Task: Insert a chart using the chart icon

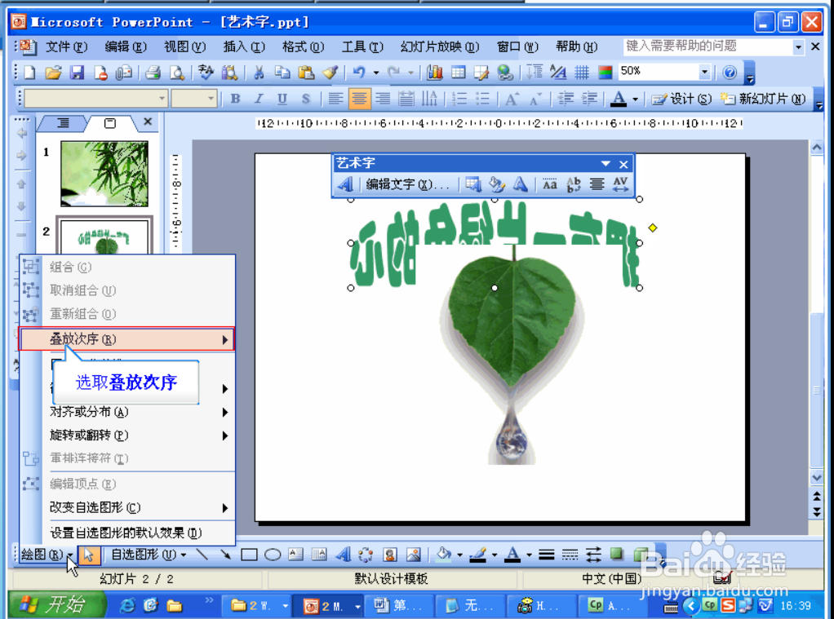Action: [x=435, y=73]
